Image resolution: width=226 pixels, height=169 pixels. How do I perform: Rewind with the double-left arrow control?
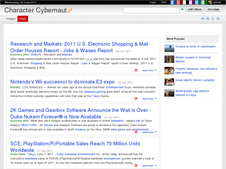coord(202,18)
